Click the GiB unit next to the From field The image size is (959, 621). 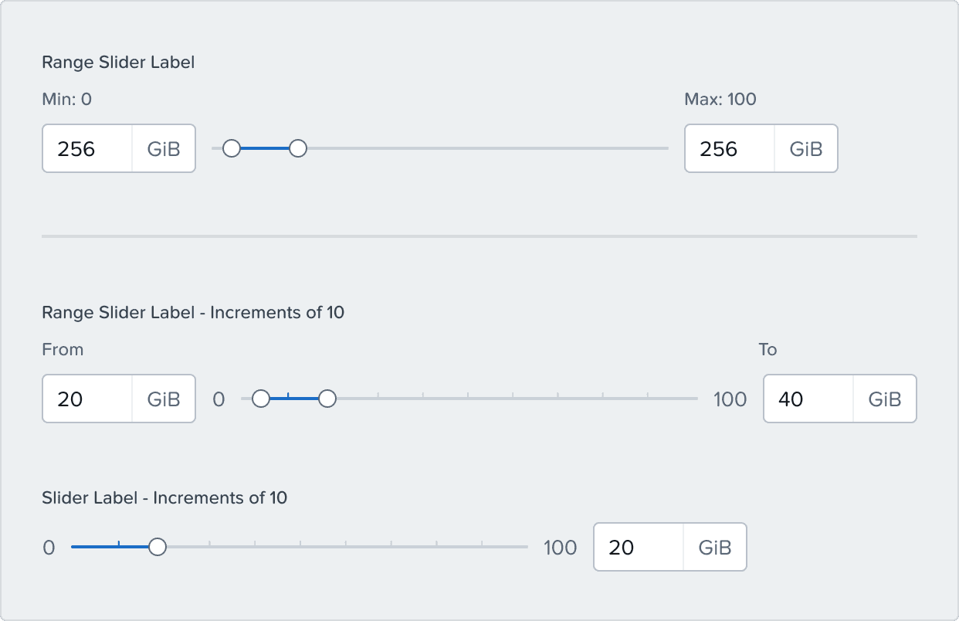point(164,399)
